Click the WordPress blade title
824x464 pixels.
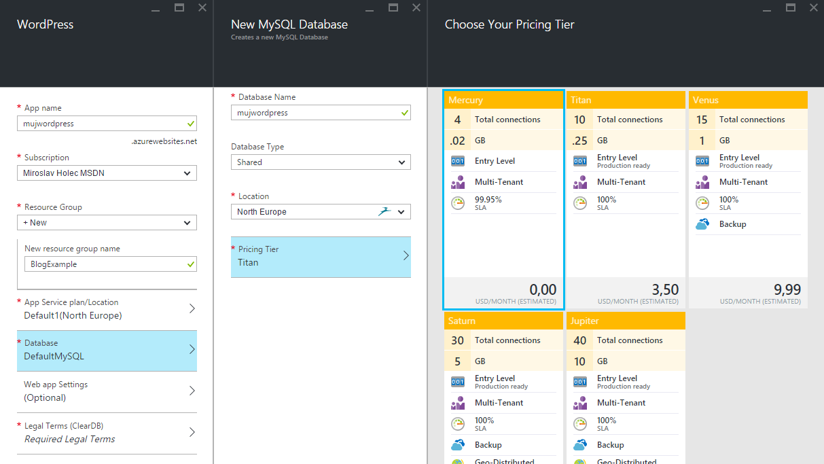pos(46,24)
